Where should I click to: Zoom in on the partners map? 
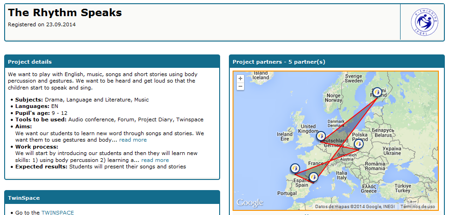click(240, 78)
